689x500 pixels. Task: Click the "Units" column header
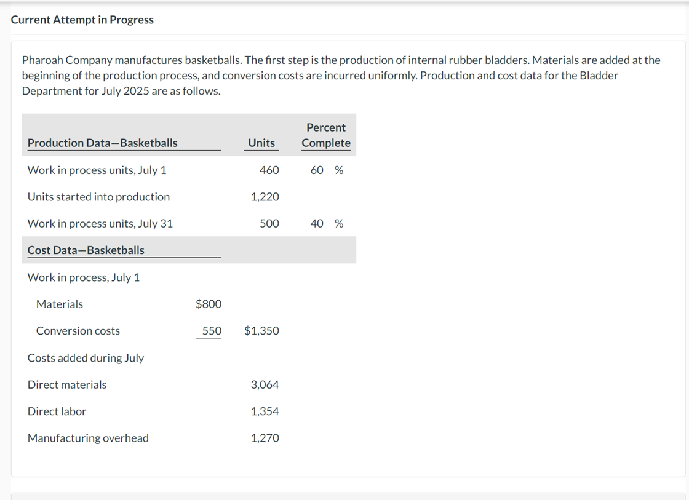pos(261,143)
